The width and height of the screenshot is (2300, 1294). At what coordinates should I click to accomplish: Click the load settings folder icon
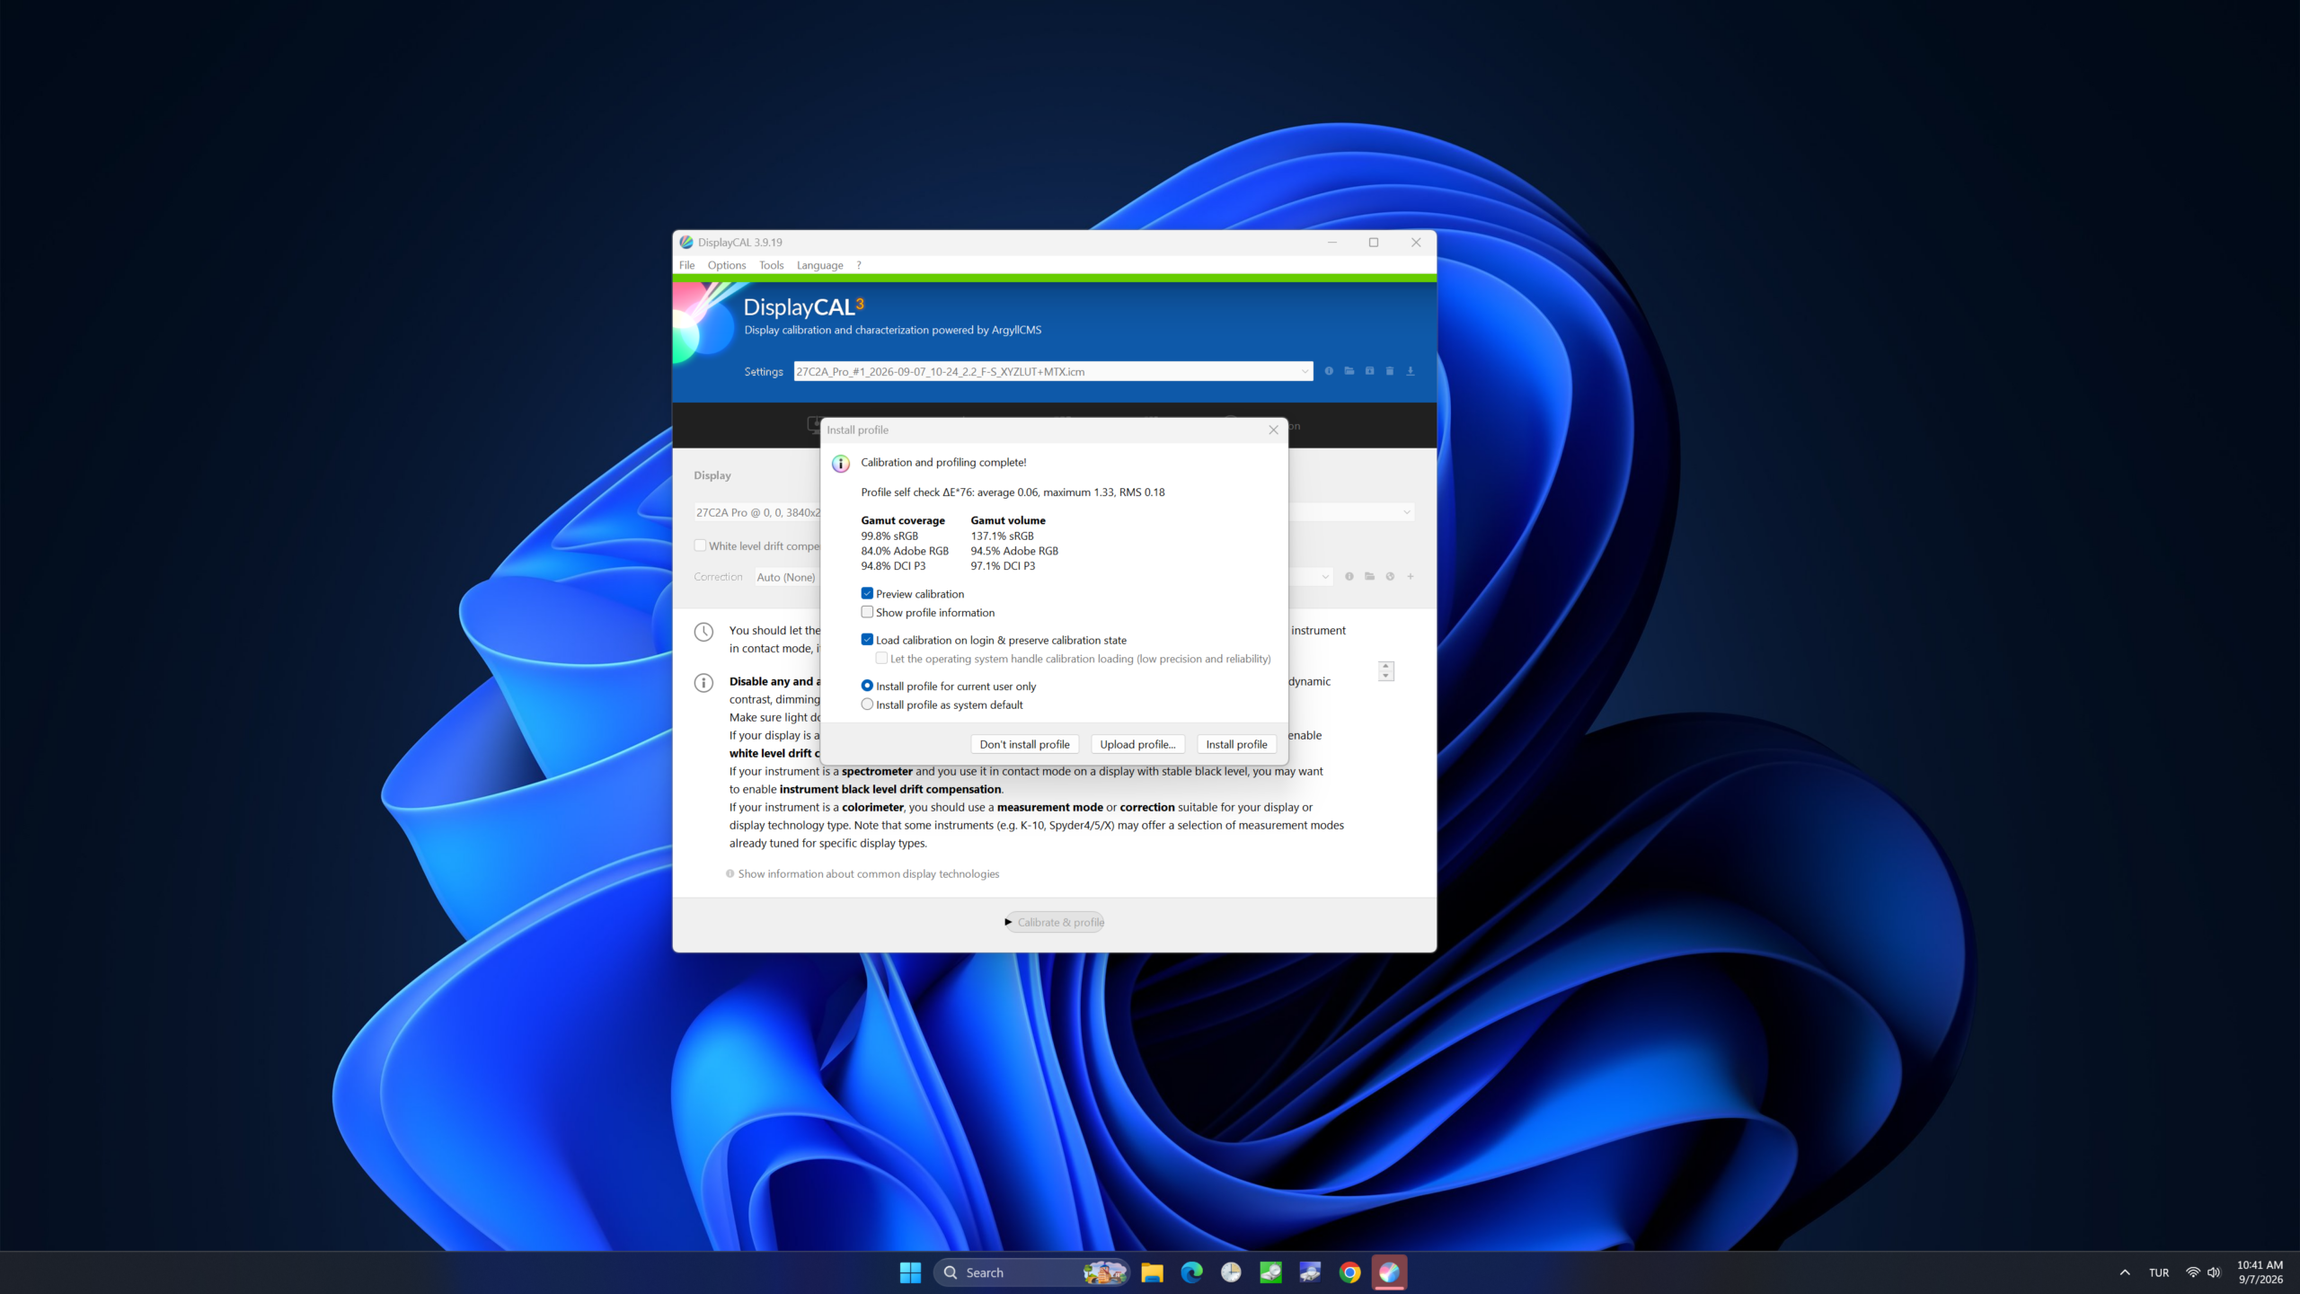[1349, 371]
